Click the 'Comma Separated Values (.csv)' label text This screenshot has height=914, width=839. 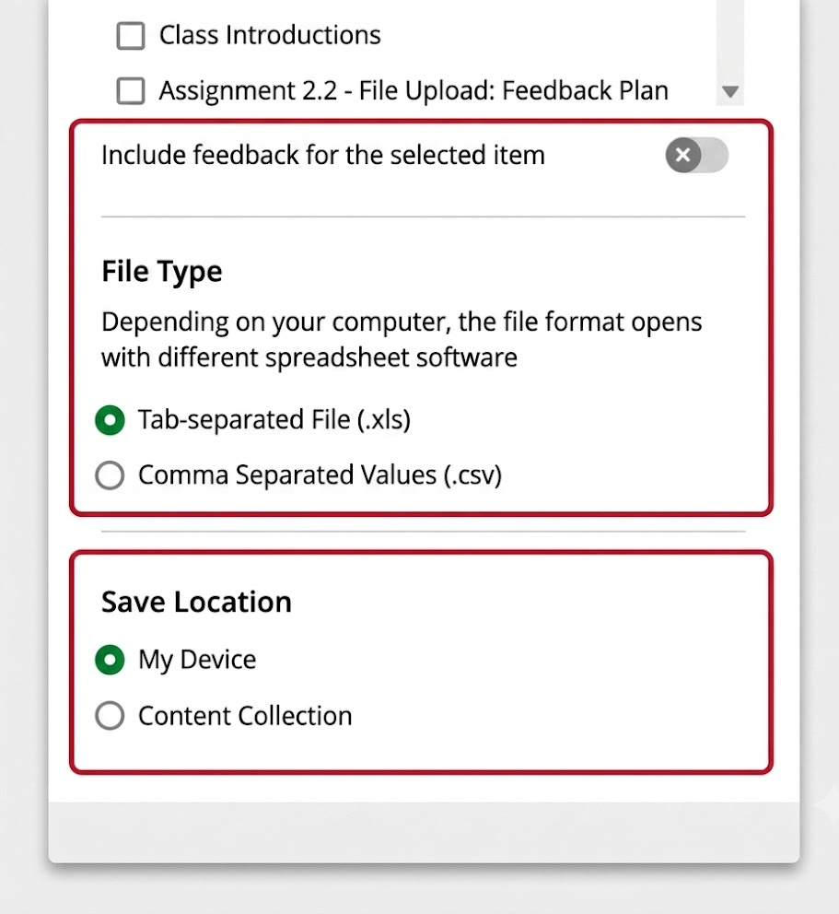320,475
